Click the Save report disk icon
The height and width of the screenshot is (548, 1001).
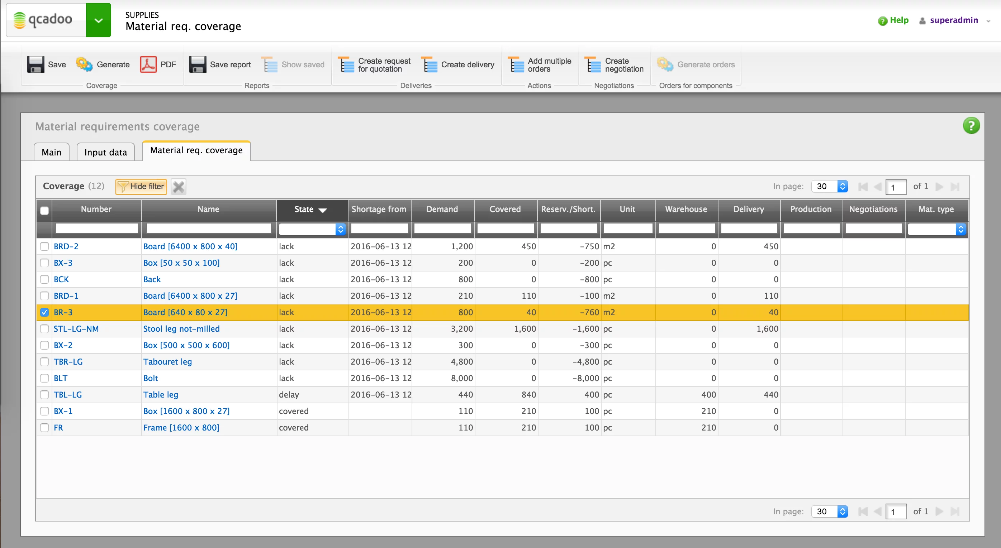pos(198,64)
